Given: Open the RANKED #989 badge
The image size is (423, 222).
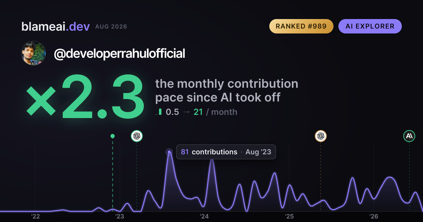Looking at the screenshot, I should pos(301,26).
